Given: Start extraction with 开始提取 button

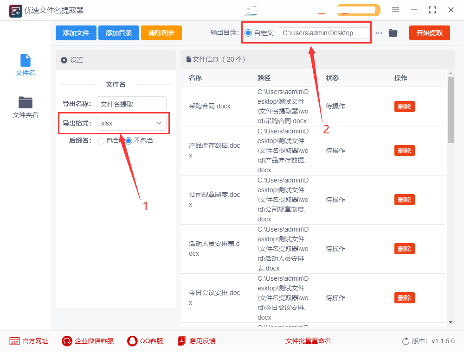Looking at the screenshot, I should (429, 33).
